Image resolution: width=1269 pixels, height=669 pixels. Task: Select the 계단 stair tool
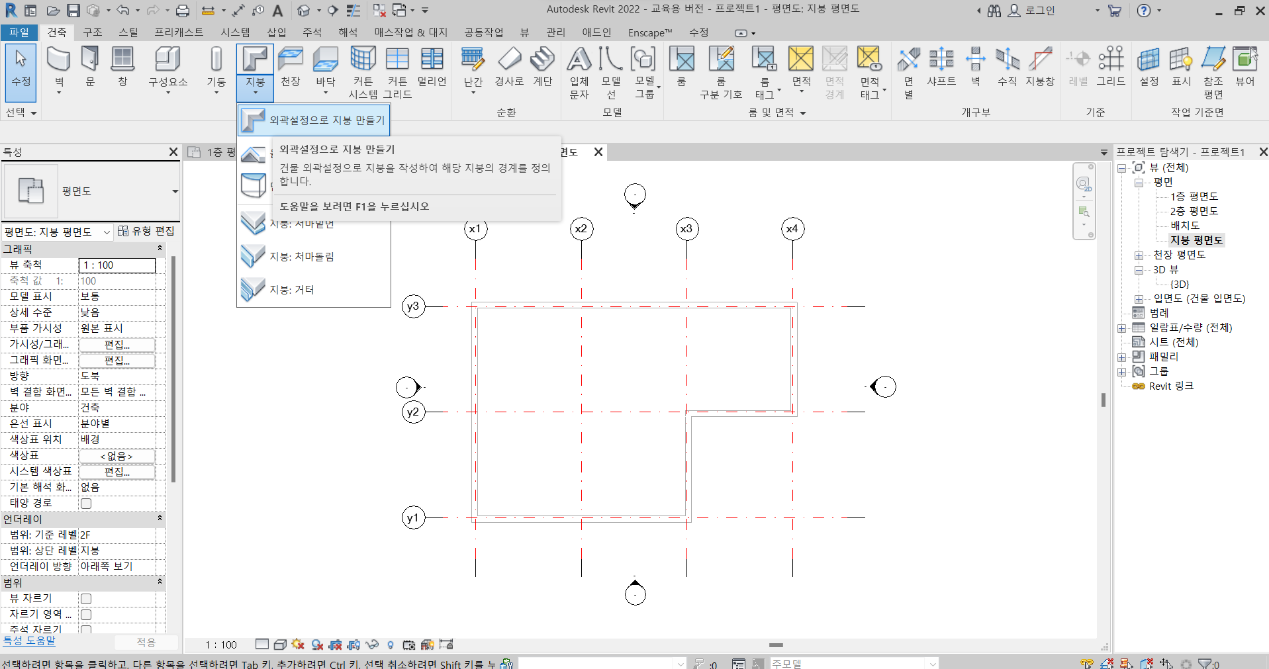pyautogui.click(x=542, y=66)
